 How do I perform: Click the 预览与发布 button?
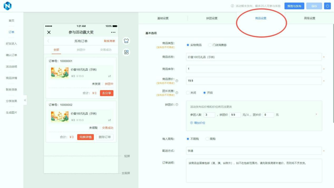[294, 6]
